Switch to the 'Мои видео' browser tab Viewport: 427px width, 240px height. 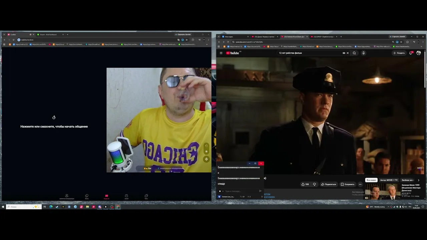click(x=235, y=37)
